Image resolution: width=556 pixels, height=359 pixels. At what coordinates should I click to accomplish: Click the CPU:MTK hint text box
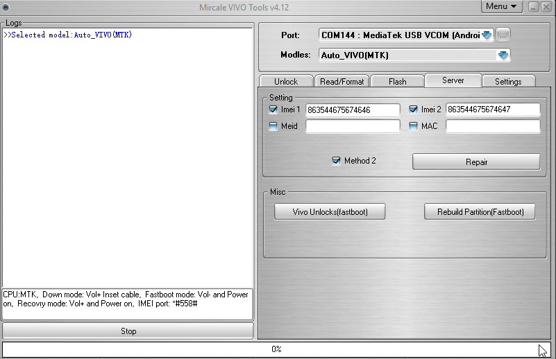(127, 304)
